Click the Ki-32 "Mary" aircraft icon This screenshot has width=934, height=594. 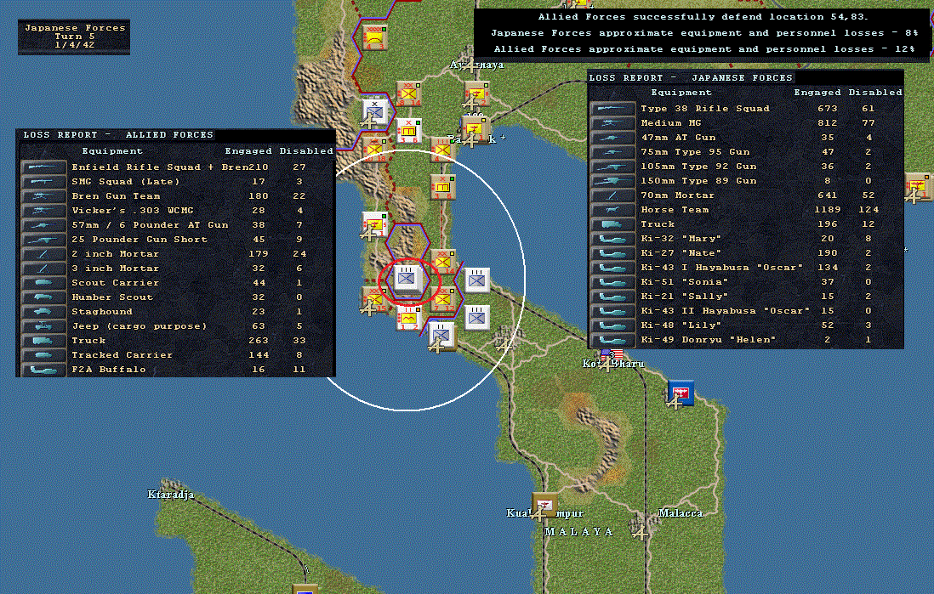pyautogui.click(x=613, y=239)
